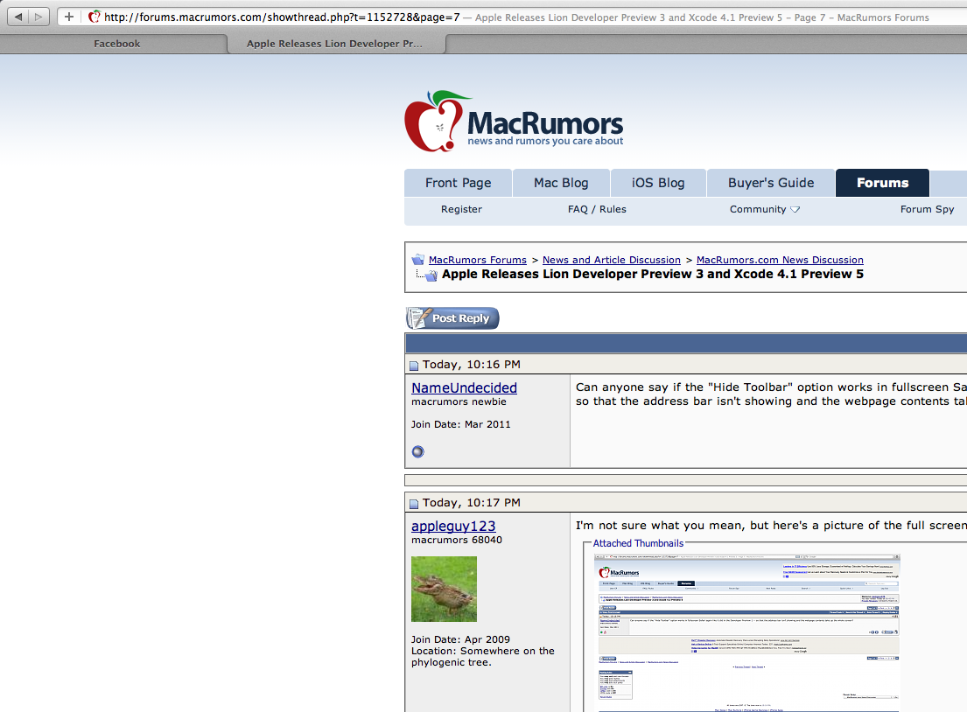Screen dimensions: 967x712
Task: Go forward with the browser forward arrow
Action: point(39,17)
